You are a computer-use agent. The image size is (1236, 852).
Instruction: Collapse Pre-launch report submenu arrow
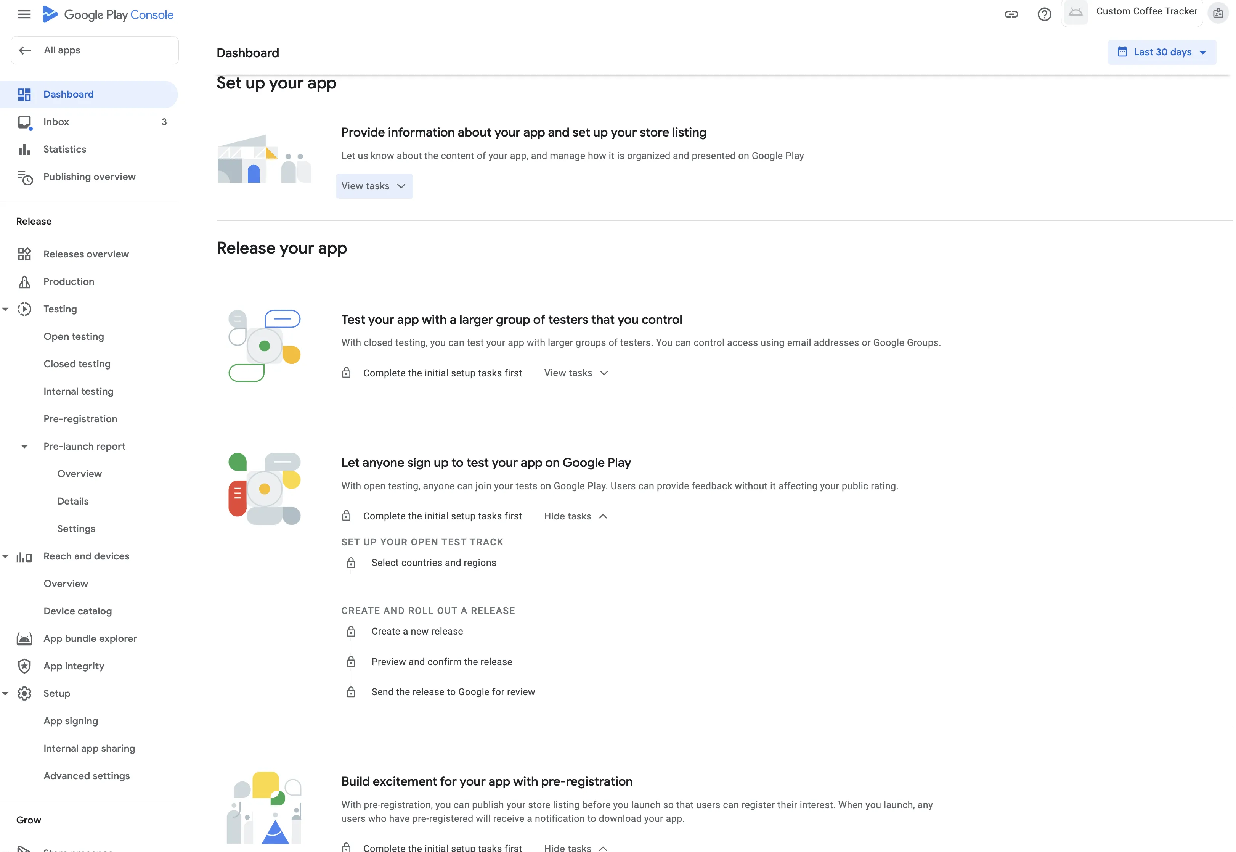[x=24, y=447]
